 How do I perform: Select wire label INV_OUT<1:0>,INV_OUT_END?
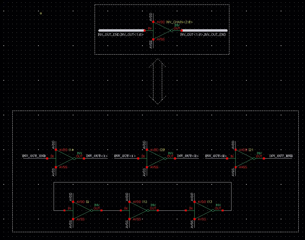(x=203, y=35)
